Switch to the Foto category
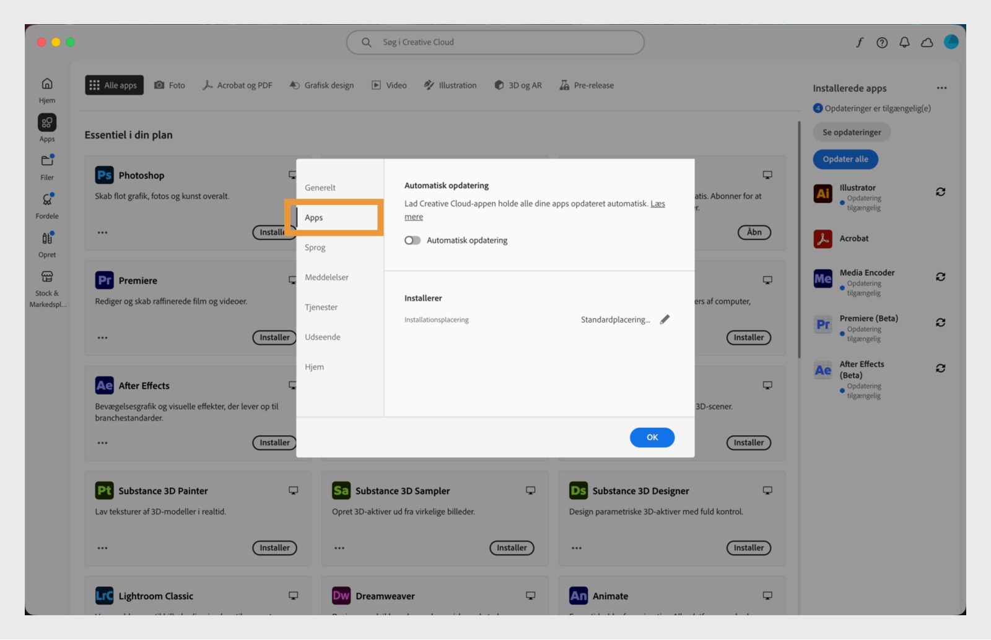991x640 pixels. [x=170, y=85]
